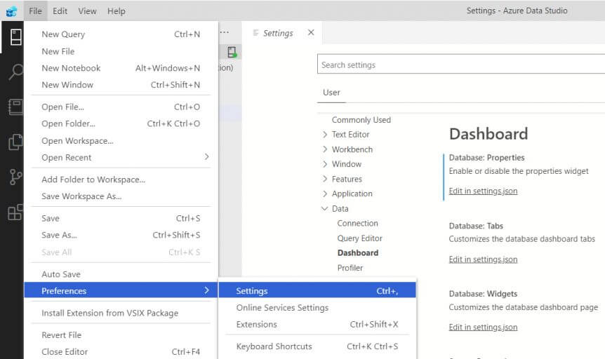Choose Close Editor menu entry
The width and height of the screenshot is (605, 359).
tap(121, 352)
